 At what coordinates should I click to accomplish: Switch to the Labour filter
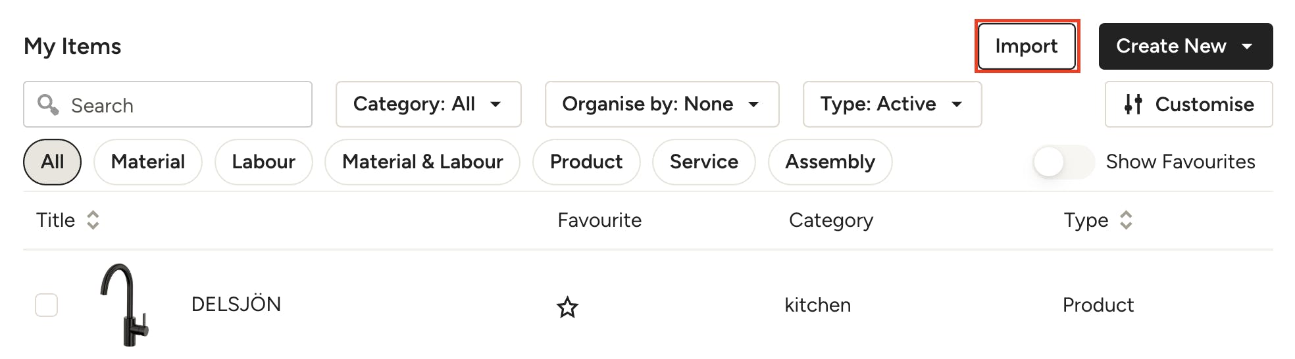pos(263,162)
